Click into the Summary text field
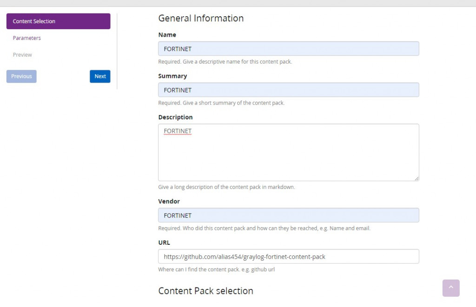Image resolution: width=476 pixels, height=307 pixels. click(x=288, y=90)
